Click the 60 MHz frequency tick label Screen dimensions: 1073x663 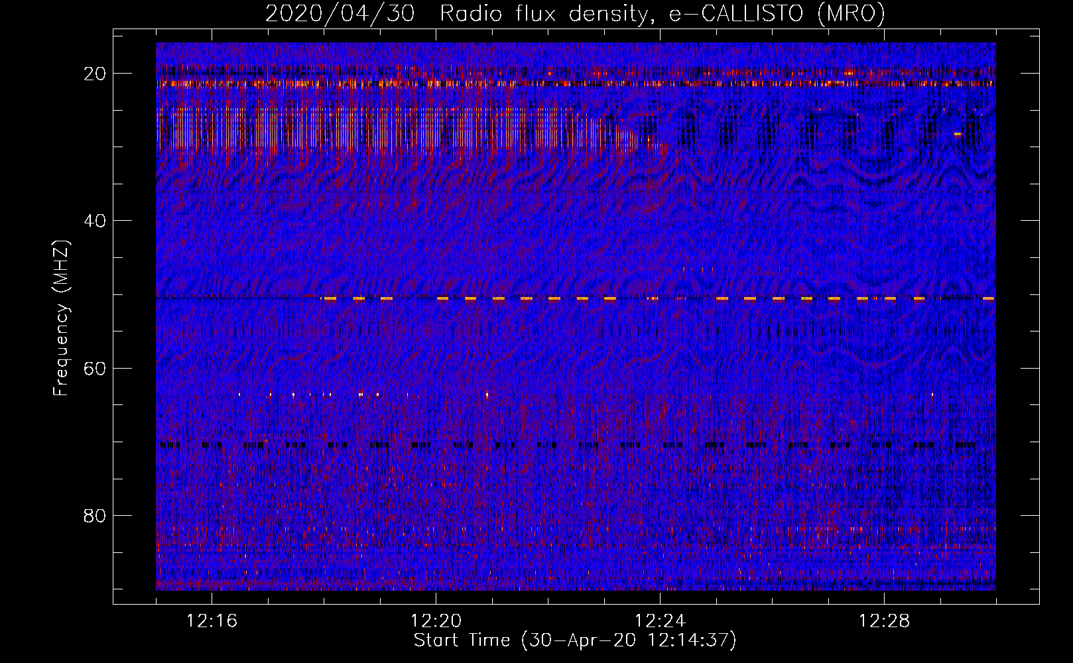[x=95, y=368]
